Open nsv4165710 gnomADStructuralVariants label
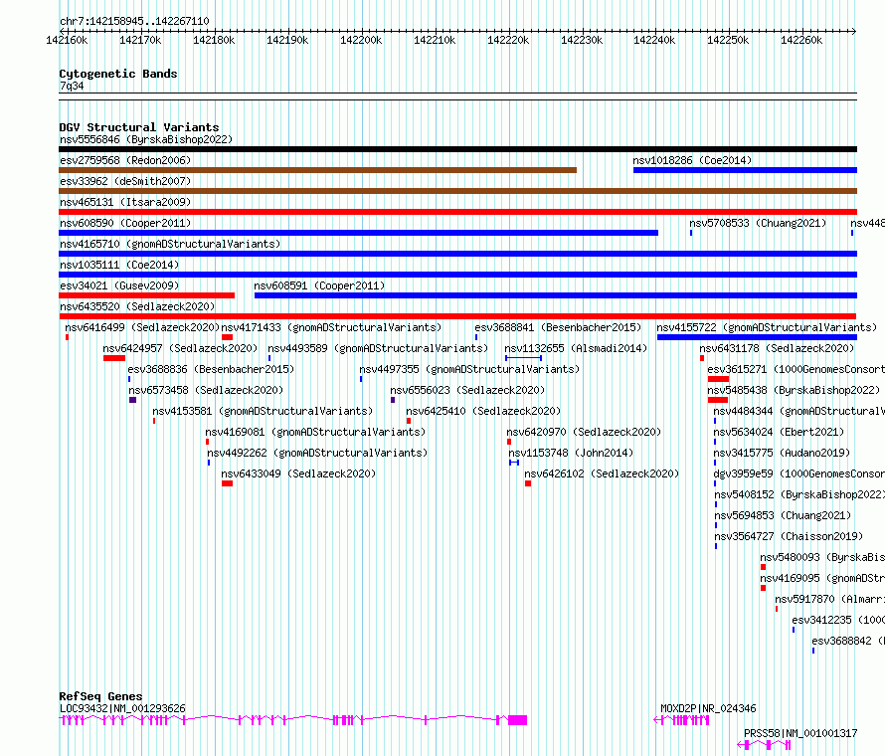Screen dimensions: 885x756 170,244
